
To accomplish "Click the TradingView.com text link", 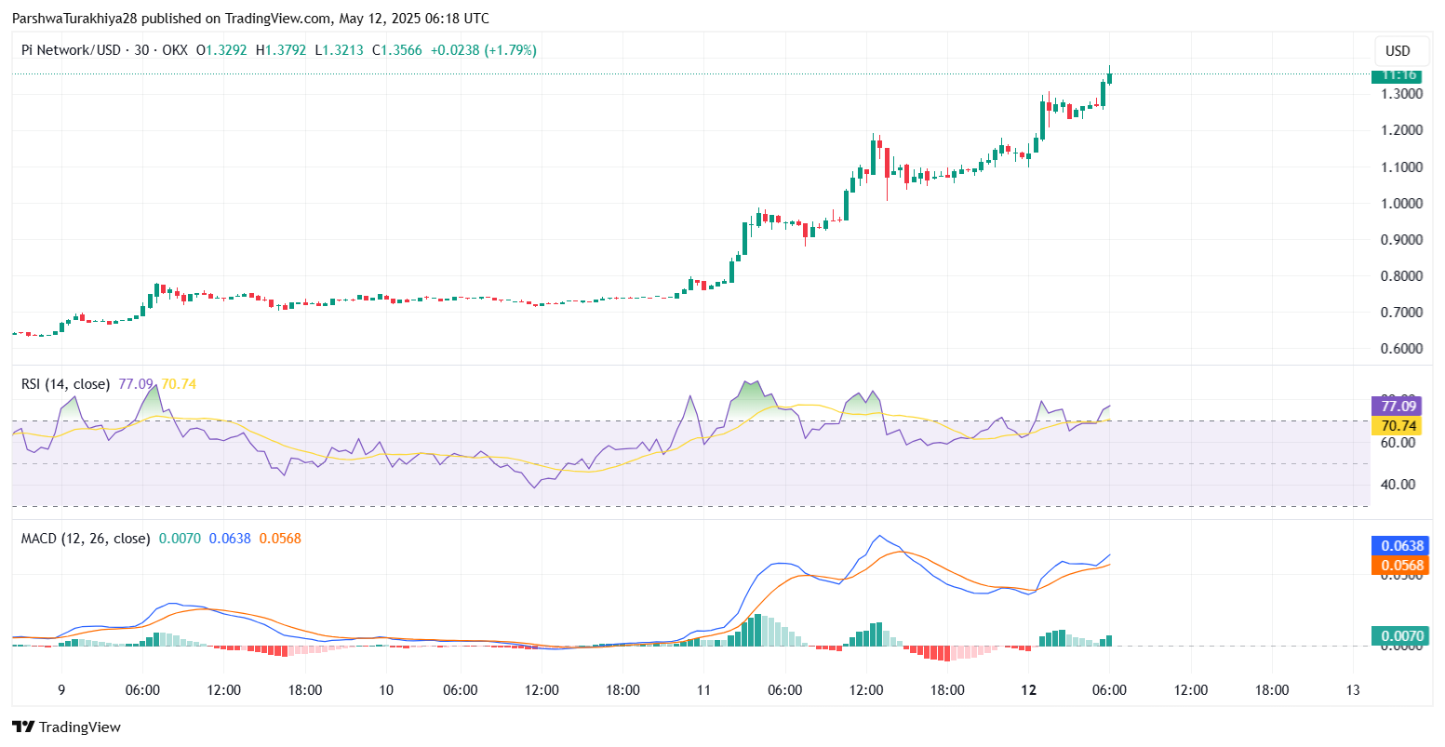I will click(274, 18).
